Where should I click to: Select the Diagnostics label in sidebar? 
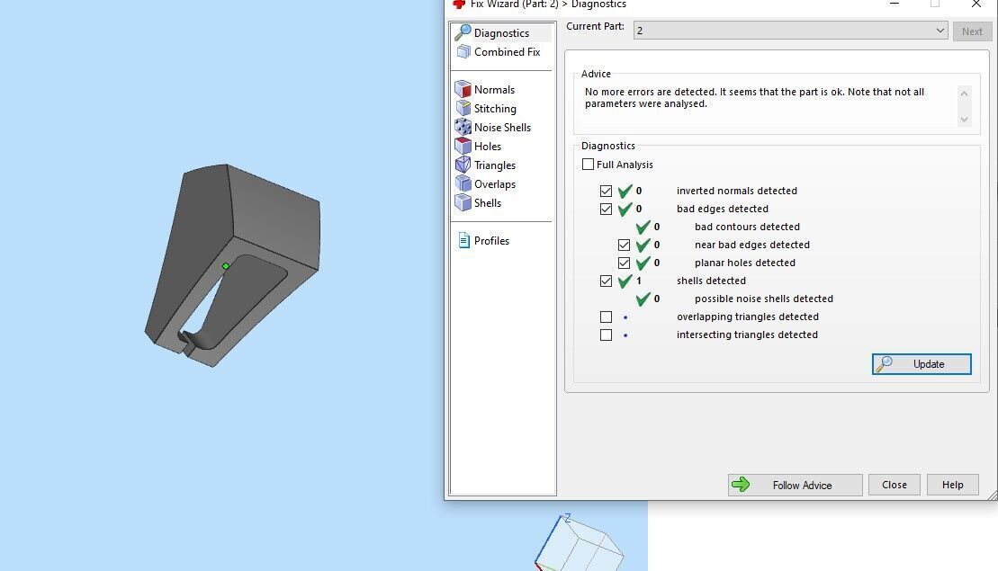click(501, 33)
